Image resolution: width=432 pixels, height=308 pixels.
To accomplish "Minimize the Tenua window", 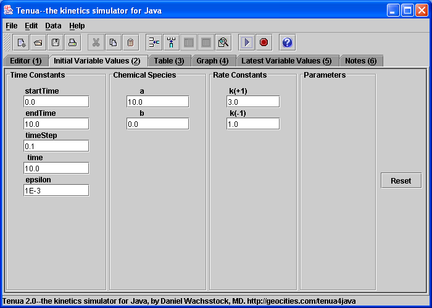I will click(x=393, y=10).
